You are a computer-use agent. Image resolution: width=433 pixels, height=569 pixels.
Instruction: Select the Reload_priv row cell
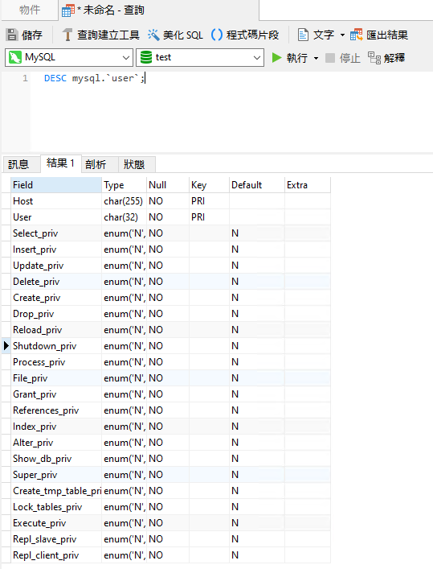pyautogui.click(x=56, y=330)
